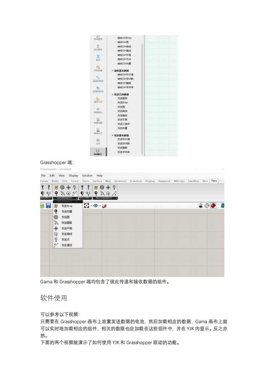
Task: Collapse the 接收基本数据 tree group
Action: click(113, 71)
